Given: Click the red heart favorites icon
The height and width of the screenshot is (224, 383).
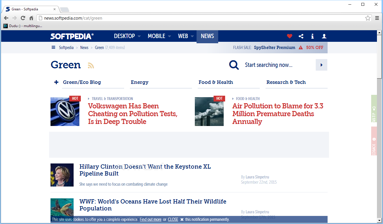Looking at the screenshot, I should 289,36.
